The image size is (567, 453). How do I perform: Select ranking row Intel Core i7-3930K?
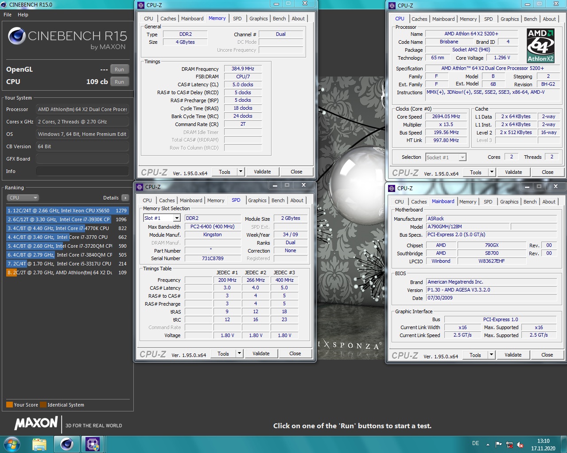click(67, 219)
